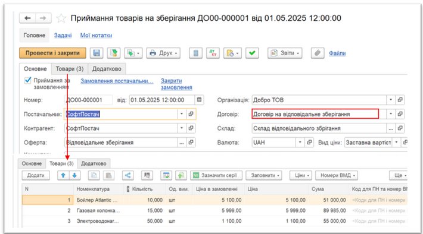This screenshot has height=234, width=423.
Task: Mark the document as favorite with the star
Action: (61, 18)
